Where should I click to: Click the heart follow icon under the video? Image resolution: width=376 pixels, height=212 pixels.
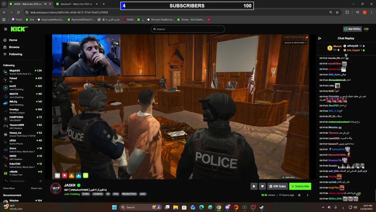point(262,186)
